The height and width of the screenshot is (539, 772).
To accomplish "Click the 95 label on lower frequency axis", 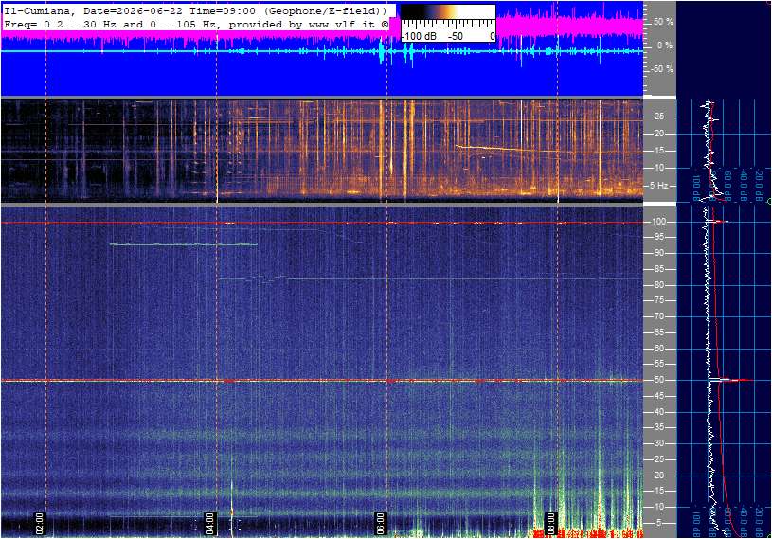I will click(658, 237).
